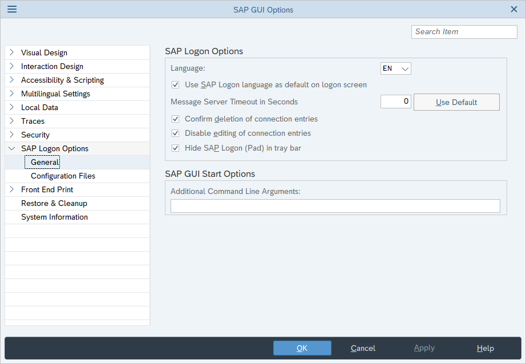Select the Security tree item

[x=35, y=135]
